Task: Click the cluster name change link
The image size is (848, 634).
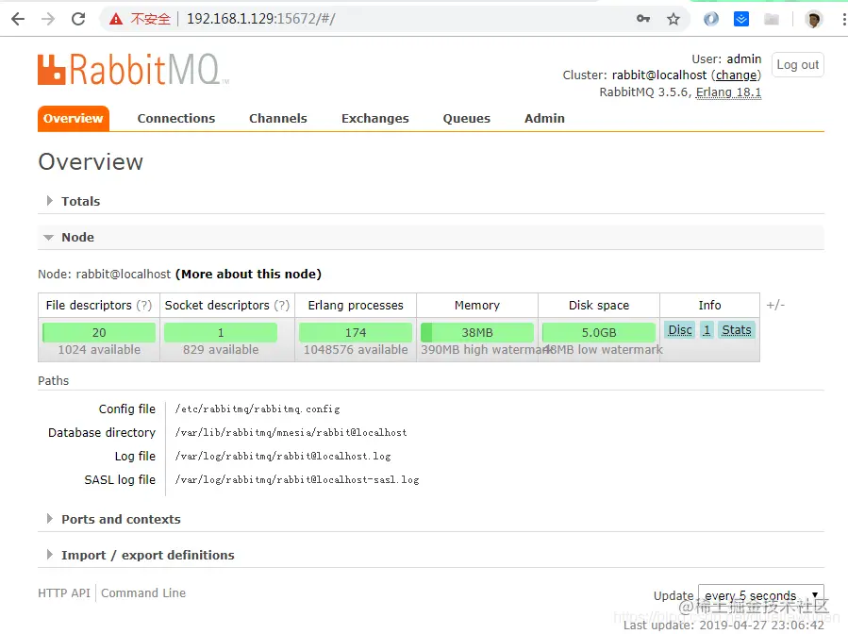Action: pos(736,75)
